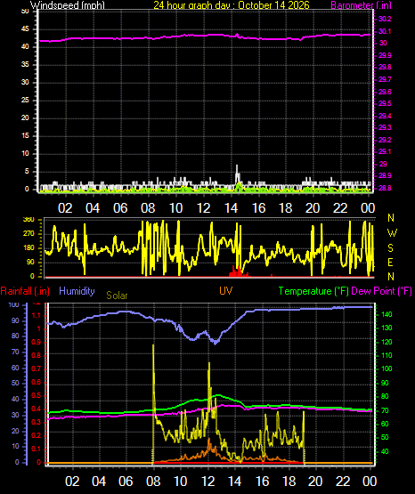Click the "Windspeed (mph)" chart title
Screen dimensions: 415x494
[67, 5]
